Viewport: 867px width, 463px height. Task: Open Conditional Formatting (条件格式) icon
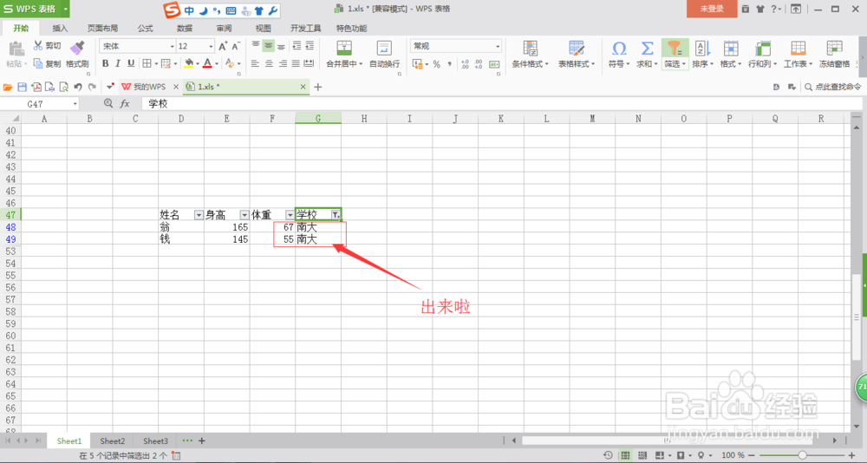(531, 48)
